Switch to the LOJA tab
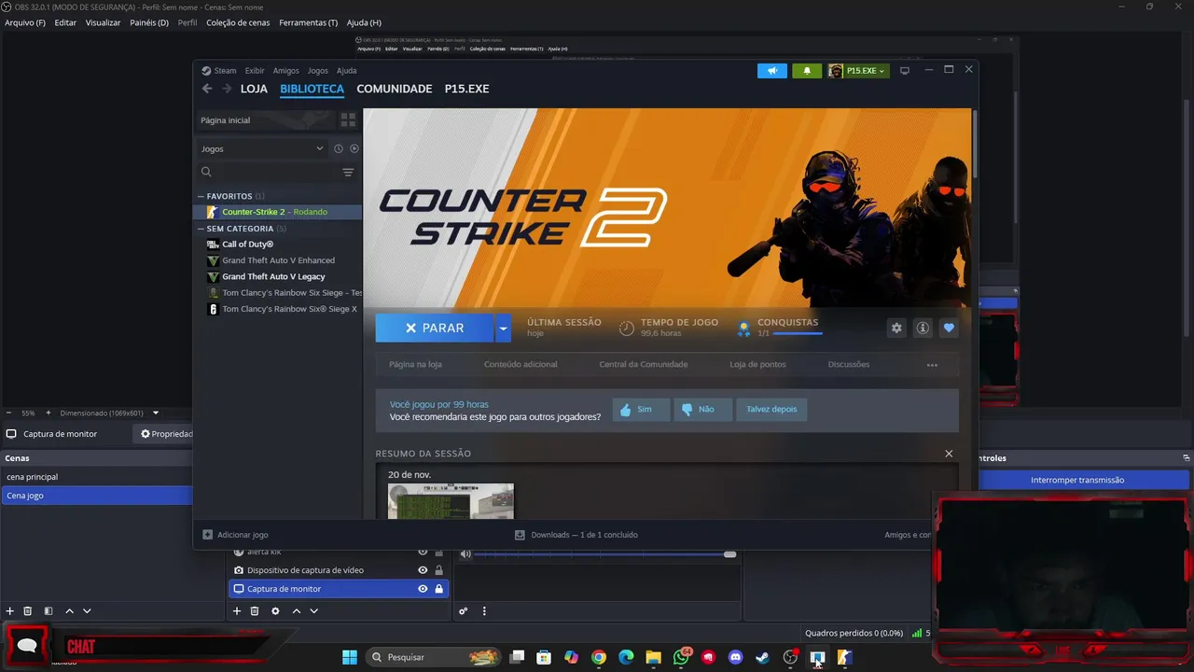 click(x=254, y=89)
